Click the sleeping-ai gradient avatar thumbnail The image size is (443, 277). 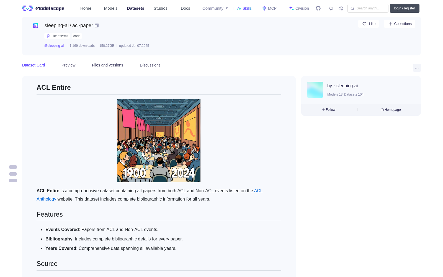[315, 90]
